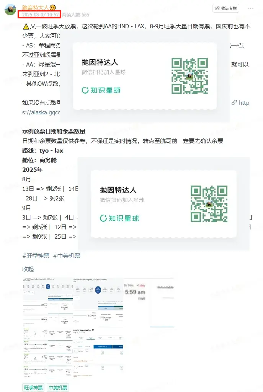Image resolution: width=263 pixels, height=392 pixels.
Task: Click the 知识星球 logo in the upper card
Action: click(x=101, y=90)
